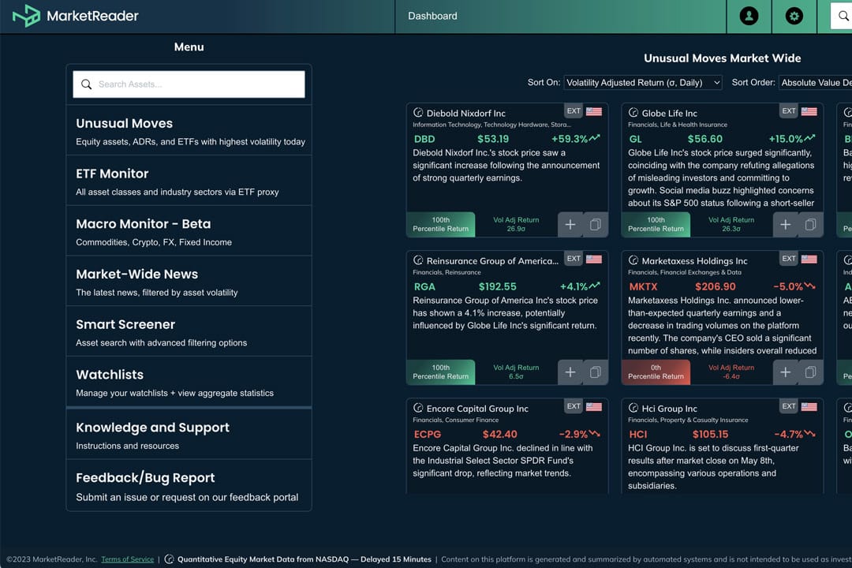852x568 pixels.
Task: Click the HCI ticker symbol
Action: coord(638,435)
